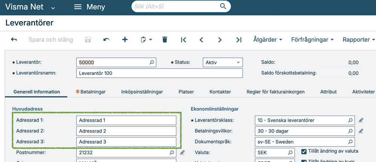
Task: Expand the Förfrågningar menu
Action: pyautogui.click(x=312, y=39)
